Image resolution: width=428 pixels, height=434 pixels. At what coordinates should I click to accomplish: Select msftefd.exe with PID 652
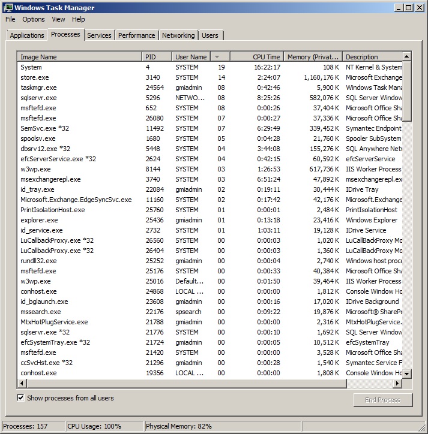click(x=210, y=108)
